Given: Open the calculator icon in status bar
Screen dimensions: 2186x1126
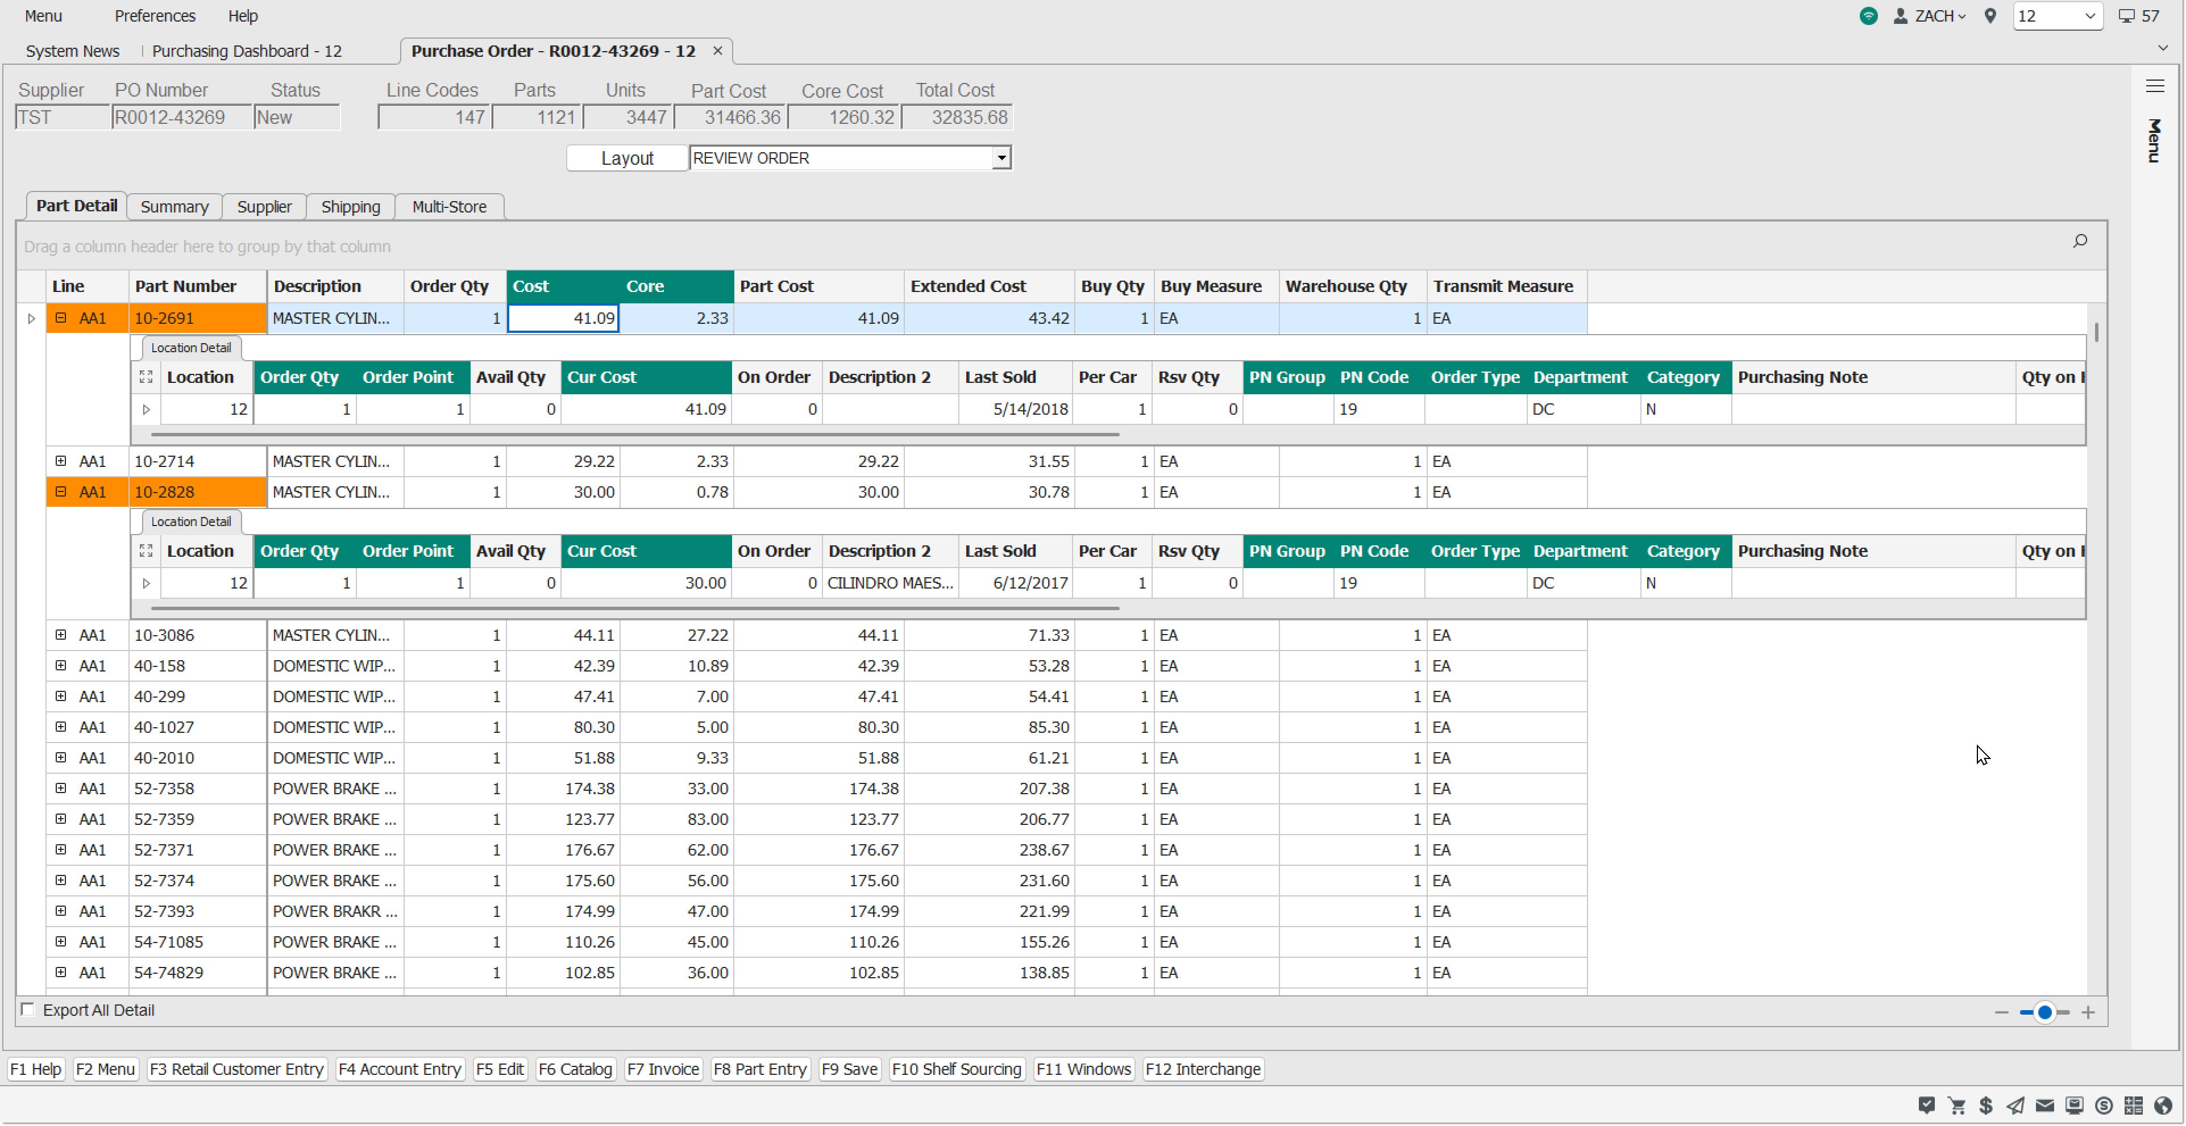Looking at the screenshot, I should point(2133,1106).
